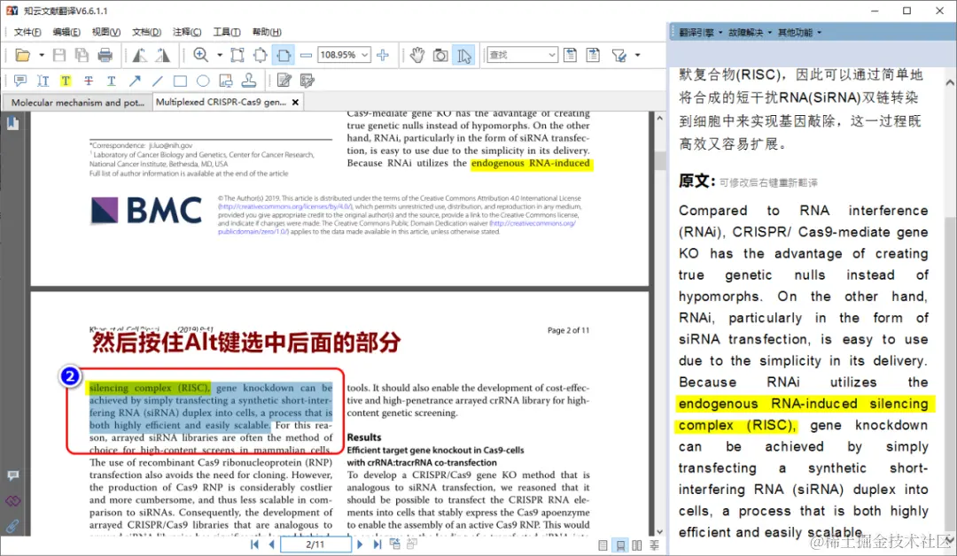
Task: Select the Arrow annotation tool
Action: click(136, 80)
